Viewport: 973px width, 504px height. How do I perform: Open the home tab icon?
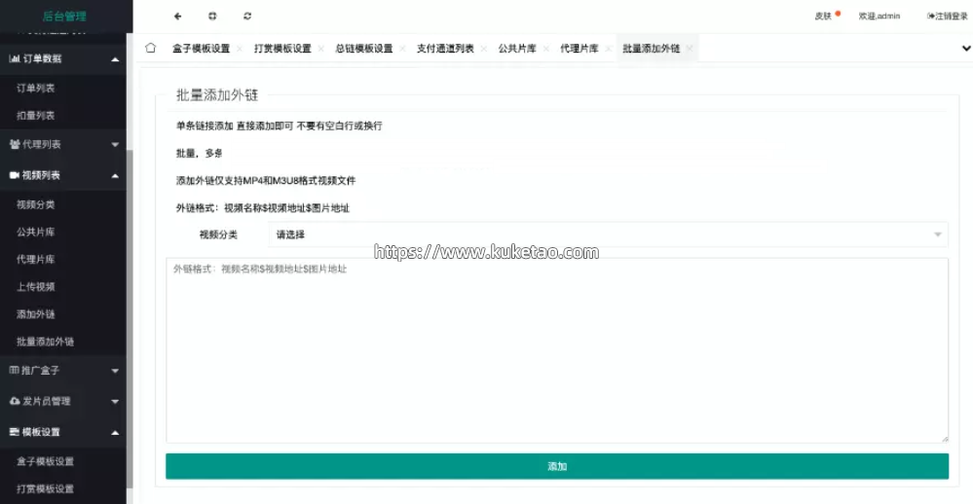coord(150,48)
